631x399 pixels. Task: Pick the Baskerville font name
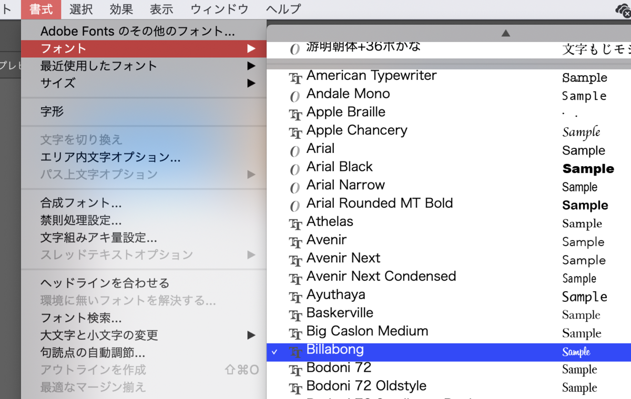click(x=340, y=313)
